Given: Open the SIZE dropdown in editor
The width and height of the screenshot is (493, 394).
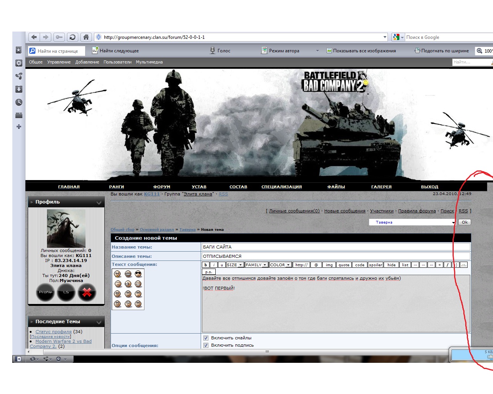Looking at the screenshot, I should 235,265.
